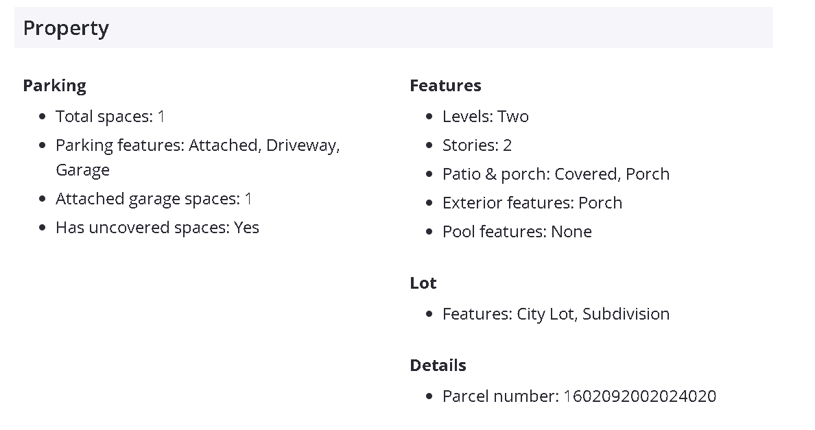The height and width of the screenshot is (430, 815).
Task: Click the Yes value for uncovered spaces
Action: [247, 228]
